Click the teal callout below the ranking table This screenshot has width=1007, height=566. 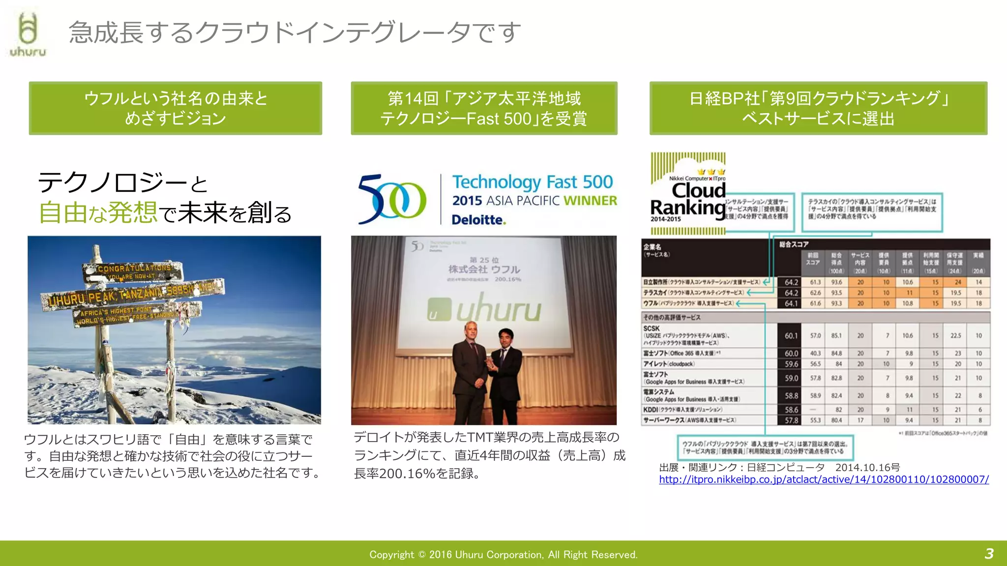[765, 447]
